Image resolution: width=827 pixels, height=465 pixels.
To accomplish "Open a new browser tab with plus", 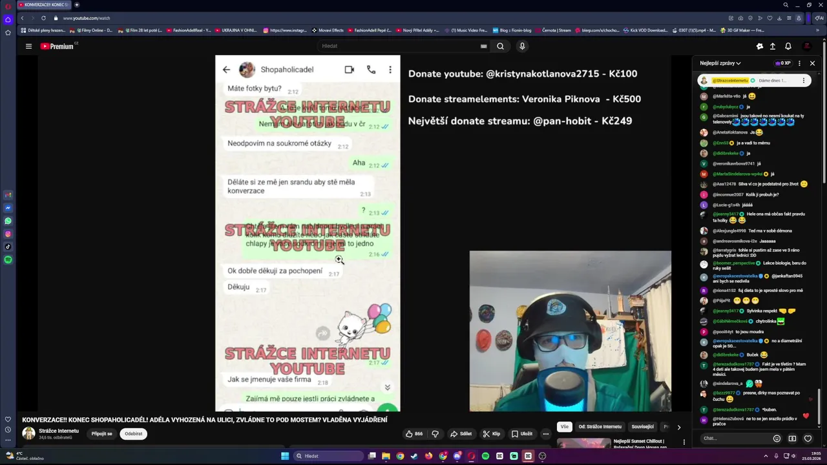I will pos(77,5).
